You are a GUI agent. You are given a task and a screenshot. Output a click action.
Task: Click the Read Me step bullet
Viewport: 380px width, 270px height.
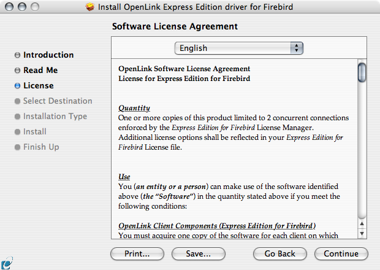[17, 71]
